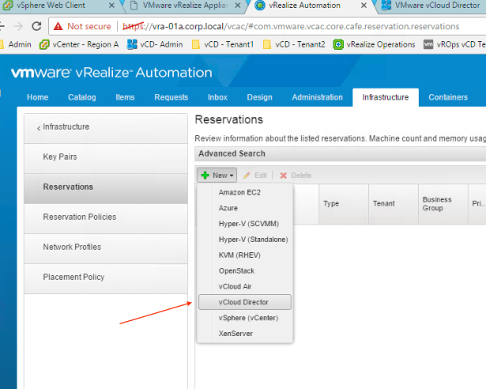This screenshot has height=389, width=486.
Task: Open the vCD - Tenant1 bookmark folder
Action: tap(224, 44)
